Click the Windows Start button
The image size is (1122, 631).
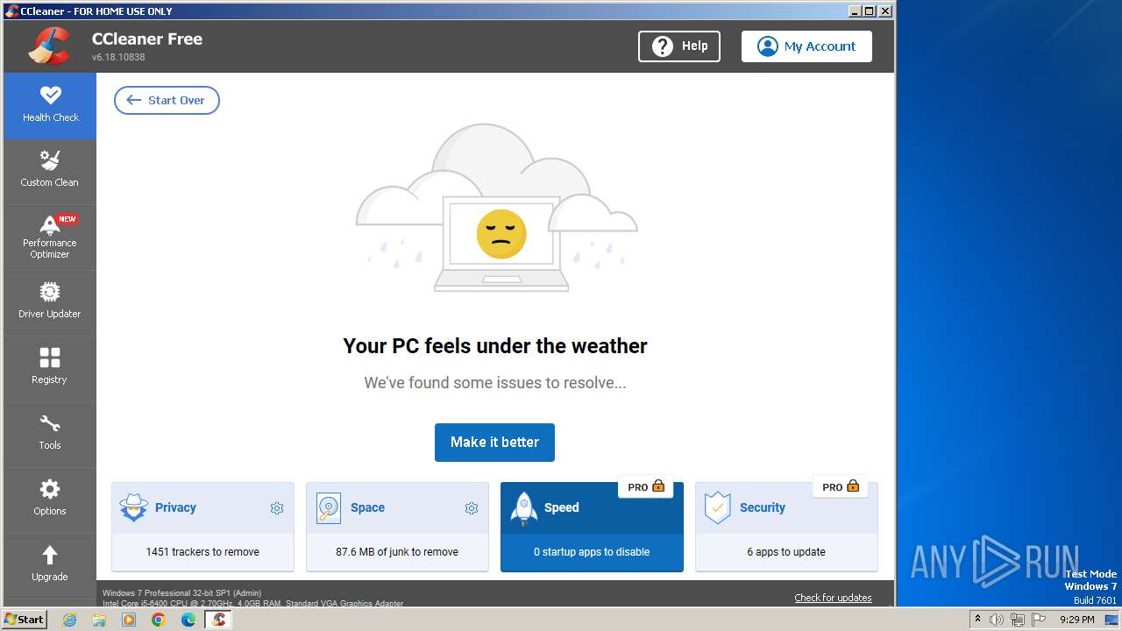click(x=24, y=619)
